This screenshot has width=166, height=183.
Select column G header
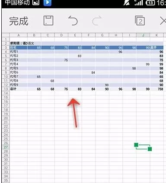click(x=102, y=35)
